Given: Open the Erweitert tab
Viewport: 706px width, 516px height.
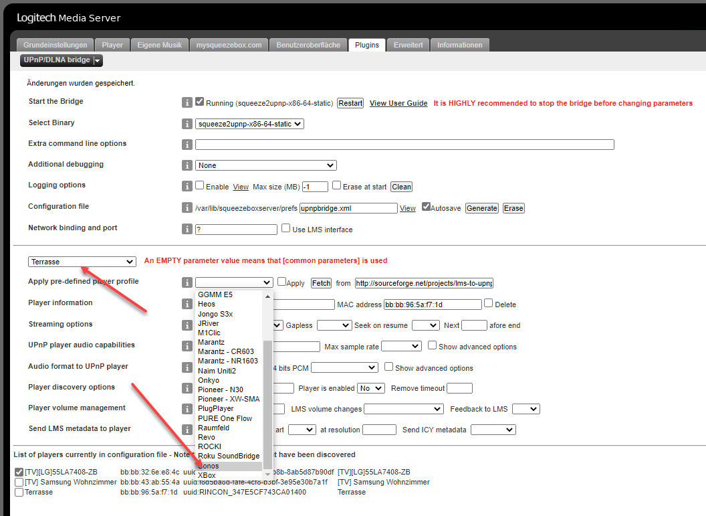Looking at the screenshot, I should [x=408, y=45].
